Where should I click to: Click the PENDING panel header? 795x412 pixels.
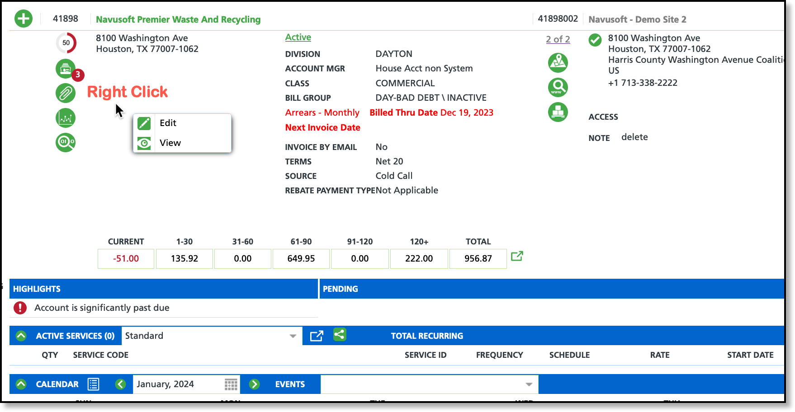552,289
